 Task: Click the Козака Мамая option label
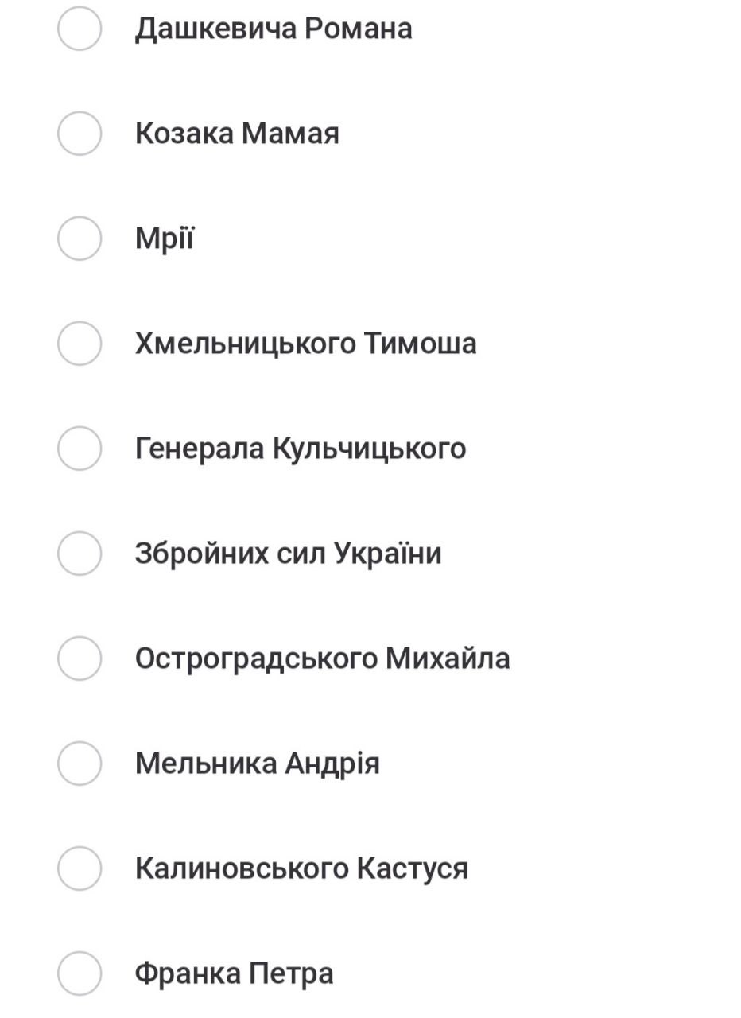pos(237,134)
